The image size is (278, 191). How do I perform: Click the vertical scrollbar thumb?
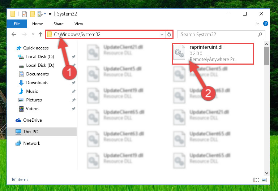click(x=266, y=56)
